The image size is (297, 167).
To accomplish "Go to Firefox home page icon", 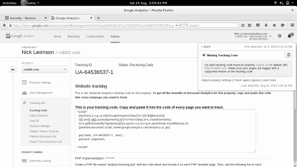I will point(274,25).
